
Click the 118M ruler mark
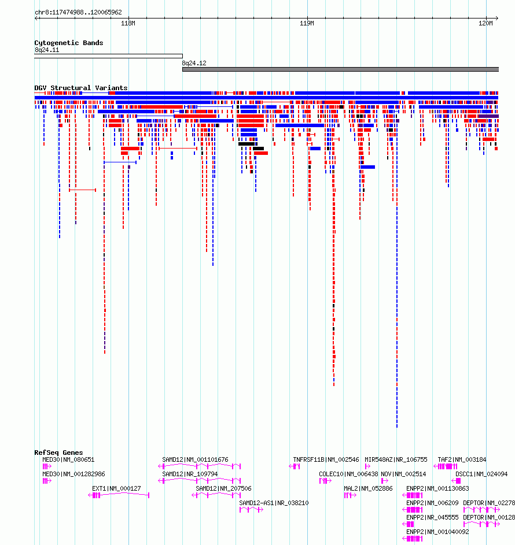coord(128,23)
